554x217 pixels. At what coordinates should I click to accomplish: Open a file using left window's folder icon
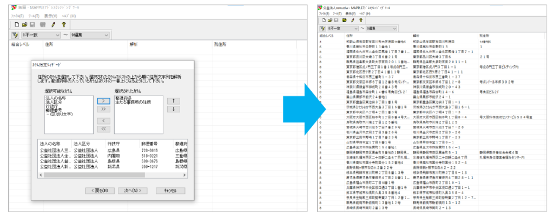pos(25,24)
